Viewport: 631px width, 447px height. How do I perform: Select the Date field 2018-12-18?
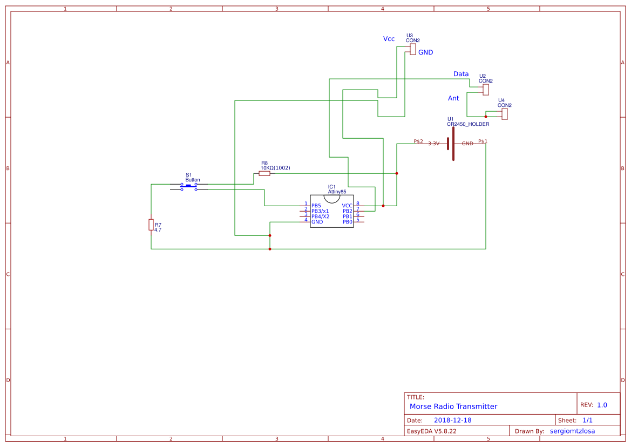coord(452,419)
